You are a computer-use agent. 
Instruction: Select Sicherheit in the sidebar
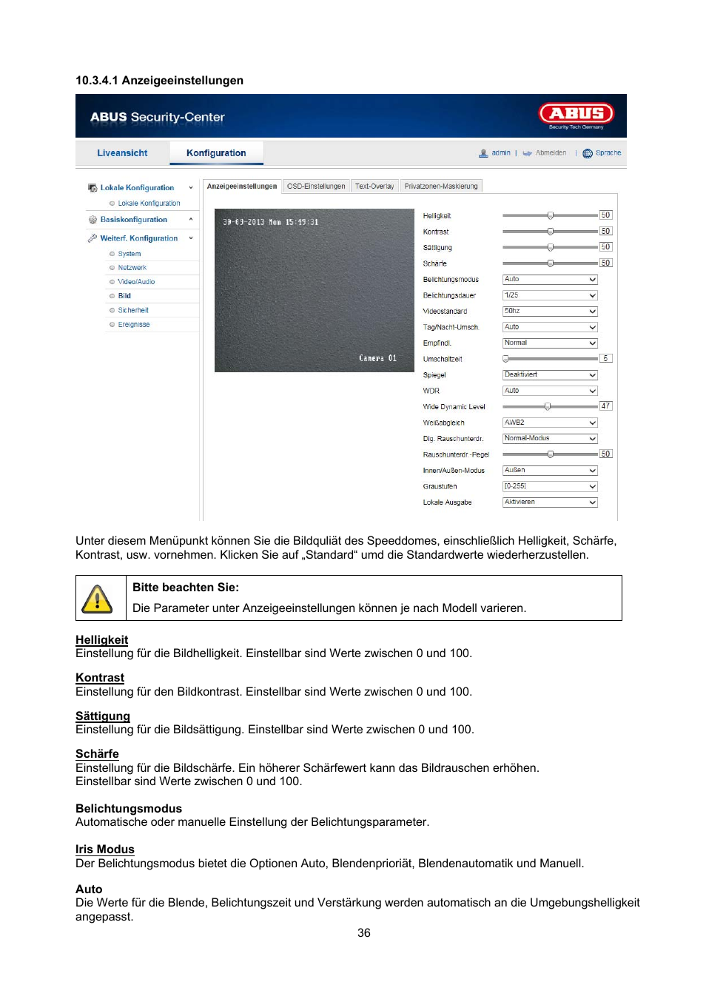(133, 311)
